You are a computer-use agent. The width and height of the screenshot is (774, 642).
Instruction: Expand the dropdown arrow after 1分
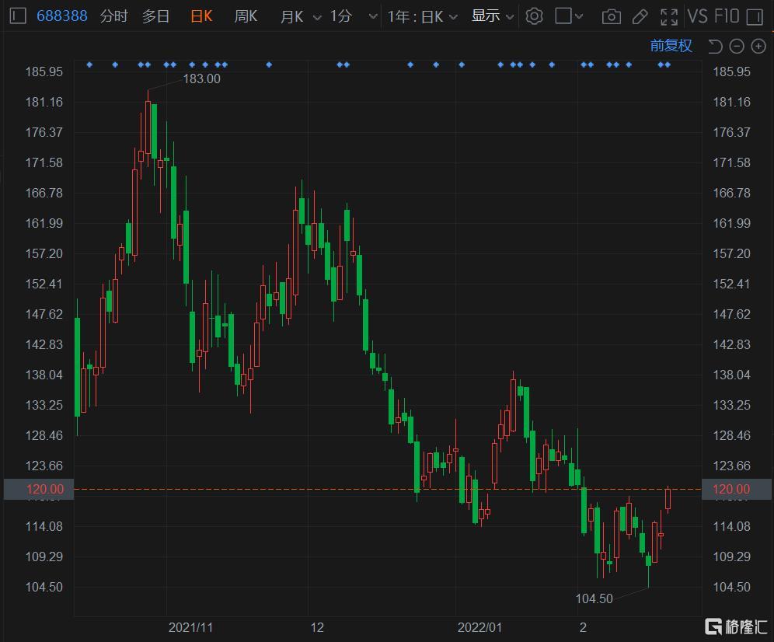tap(373, 17)
